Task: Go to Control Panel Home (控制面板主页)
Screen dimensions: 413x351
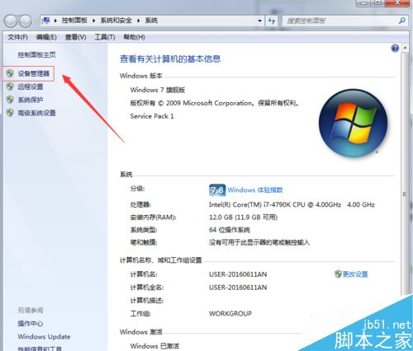Action: 36,54
